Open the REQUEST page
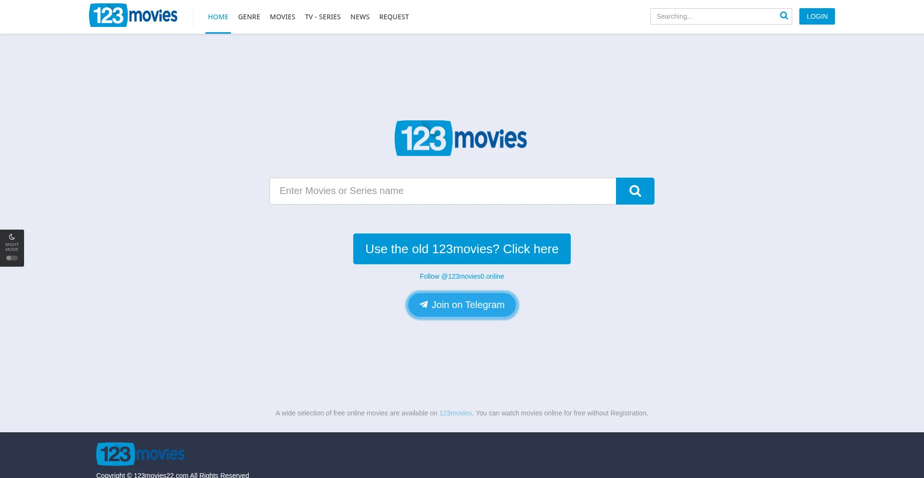Screen dimensions: 924x478 coord(394,16)
